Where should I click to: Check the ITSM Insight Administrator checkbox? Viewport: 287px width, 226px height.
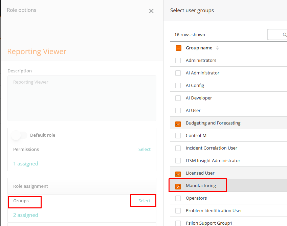[178, 161]
